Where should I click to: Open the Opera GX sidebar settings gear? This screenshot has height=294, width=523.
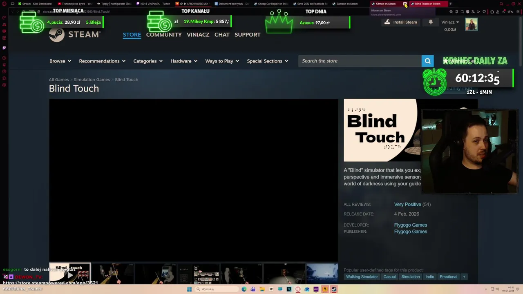click(x=4, y=85)
